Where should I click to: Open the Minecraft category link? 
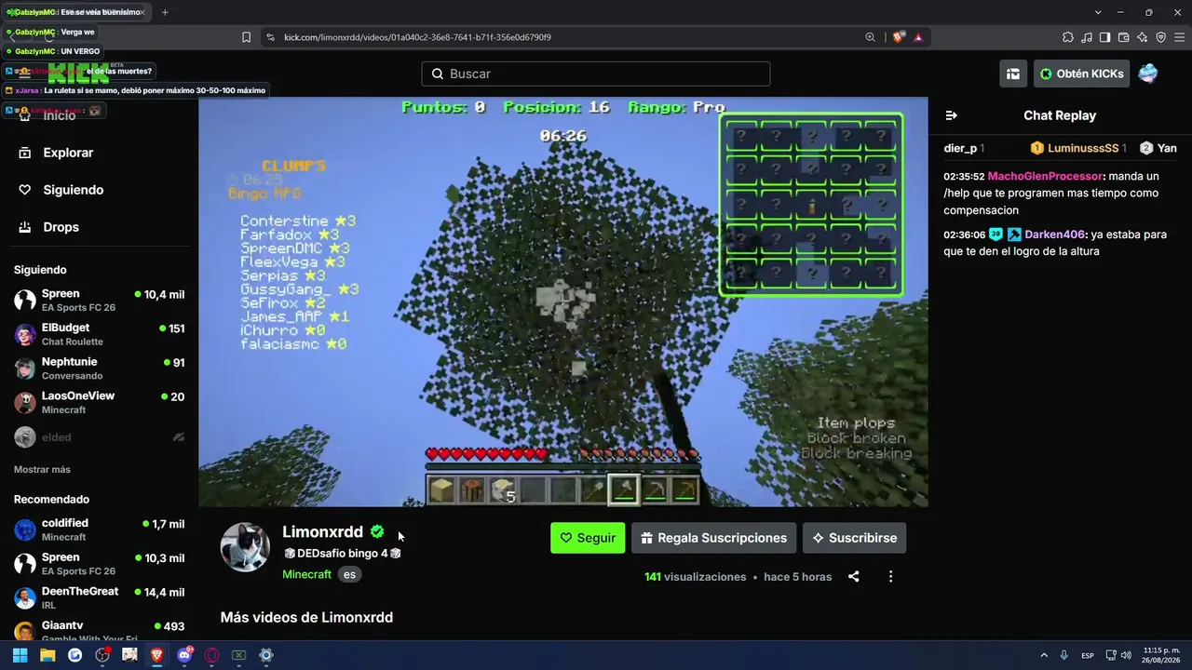tap(306, 574)
